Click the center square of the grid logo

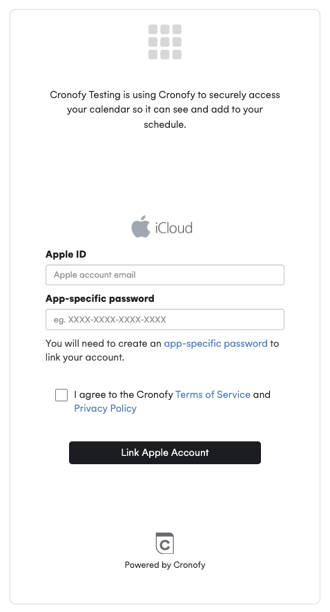point(165,41)
